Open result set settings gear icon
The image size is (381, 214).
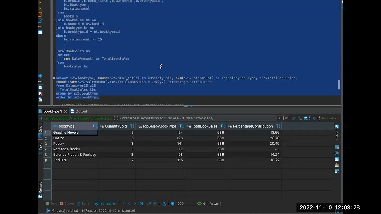click(172, 204)
